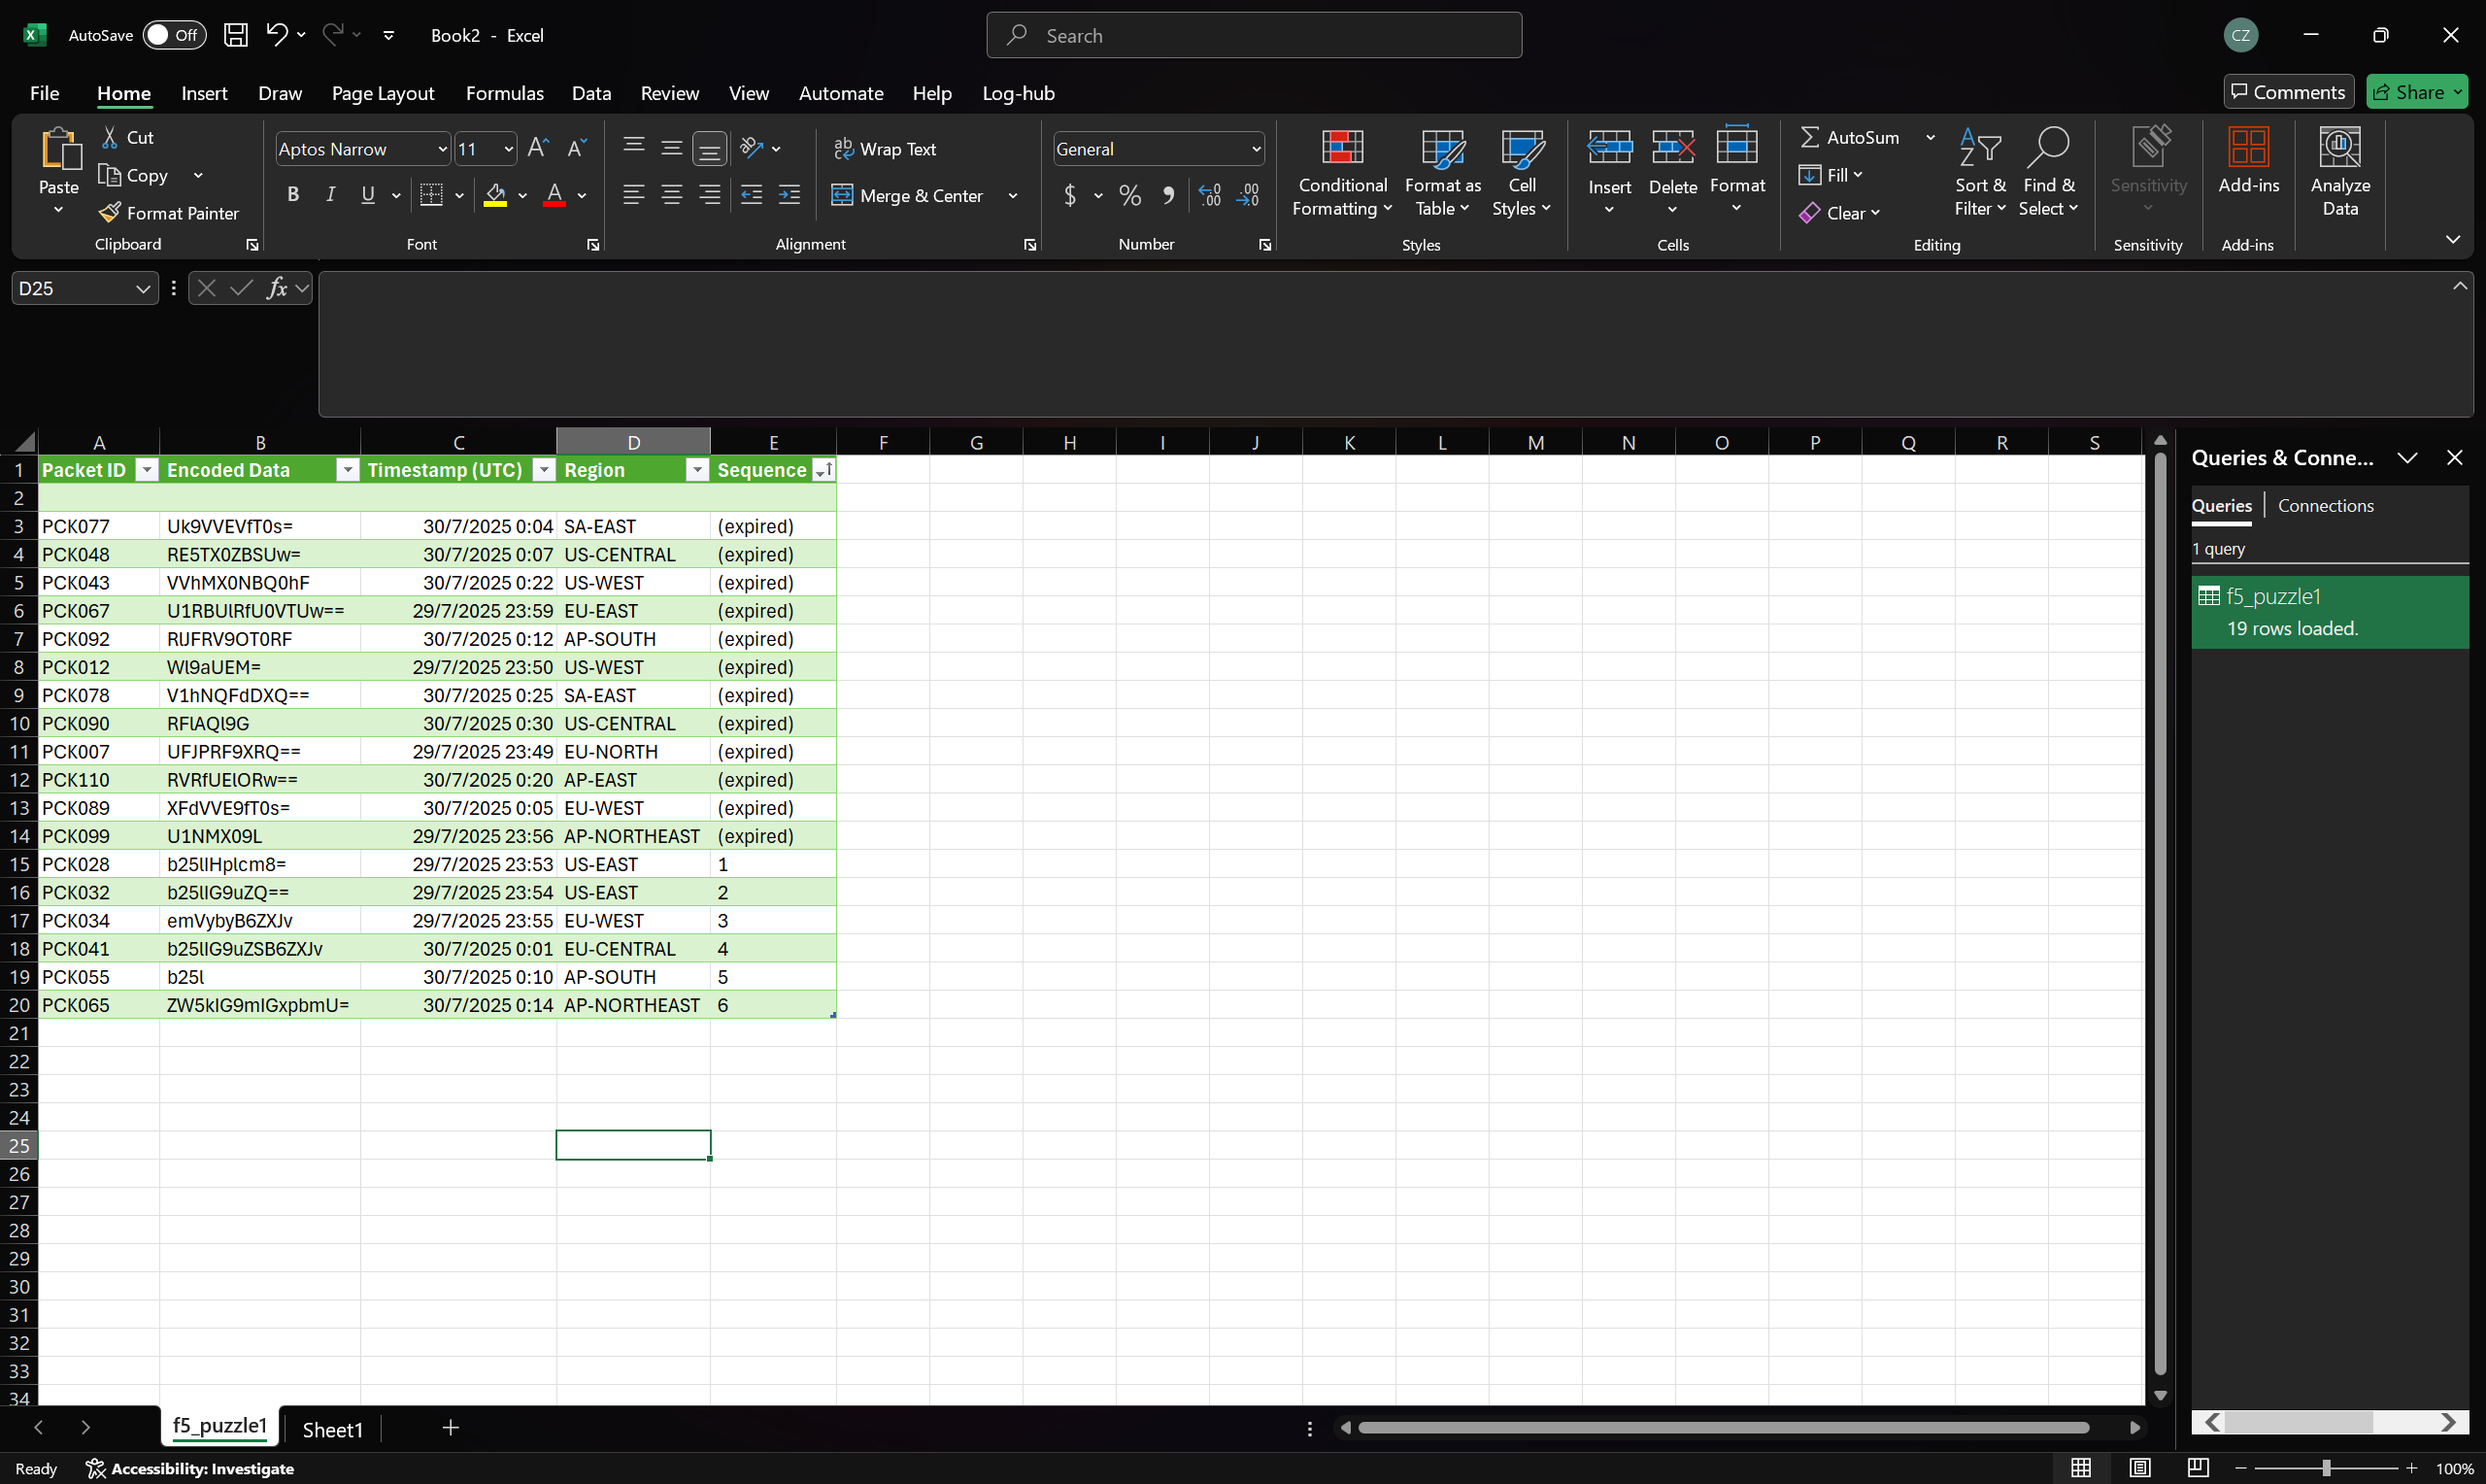The image size is (2486, 1484).
Task: Click the Merge & Center icon
Action: point(843,195)
